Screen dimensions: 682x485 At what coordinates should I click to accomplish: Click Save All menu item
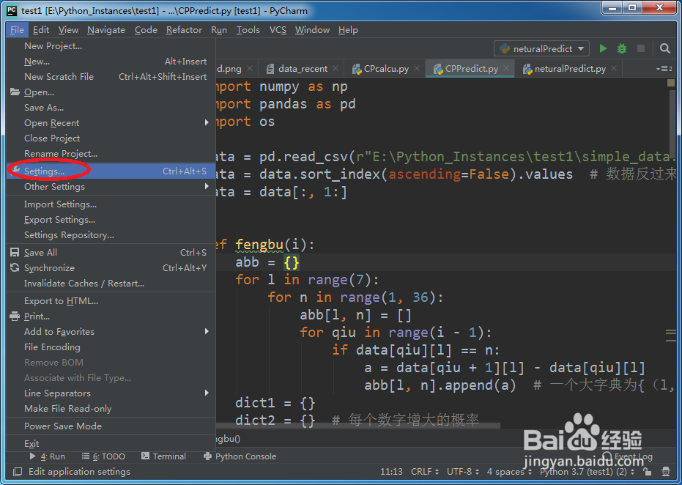click(111, 253)
